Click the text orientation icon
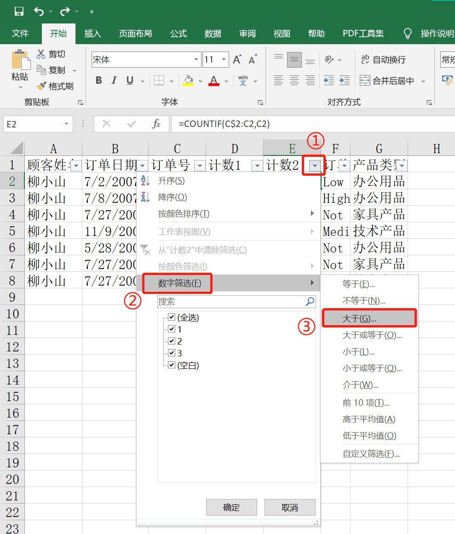Viewport: 455px width, 534px height. [x=329, y=60]
